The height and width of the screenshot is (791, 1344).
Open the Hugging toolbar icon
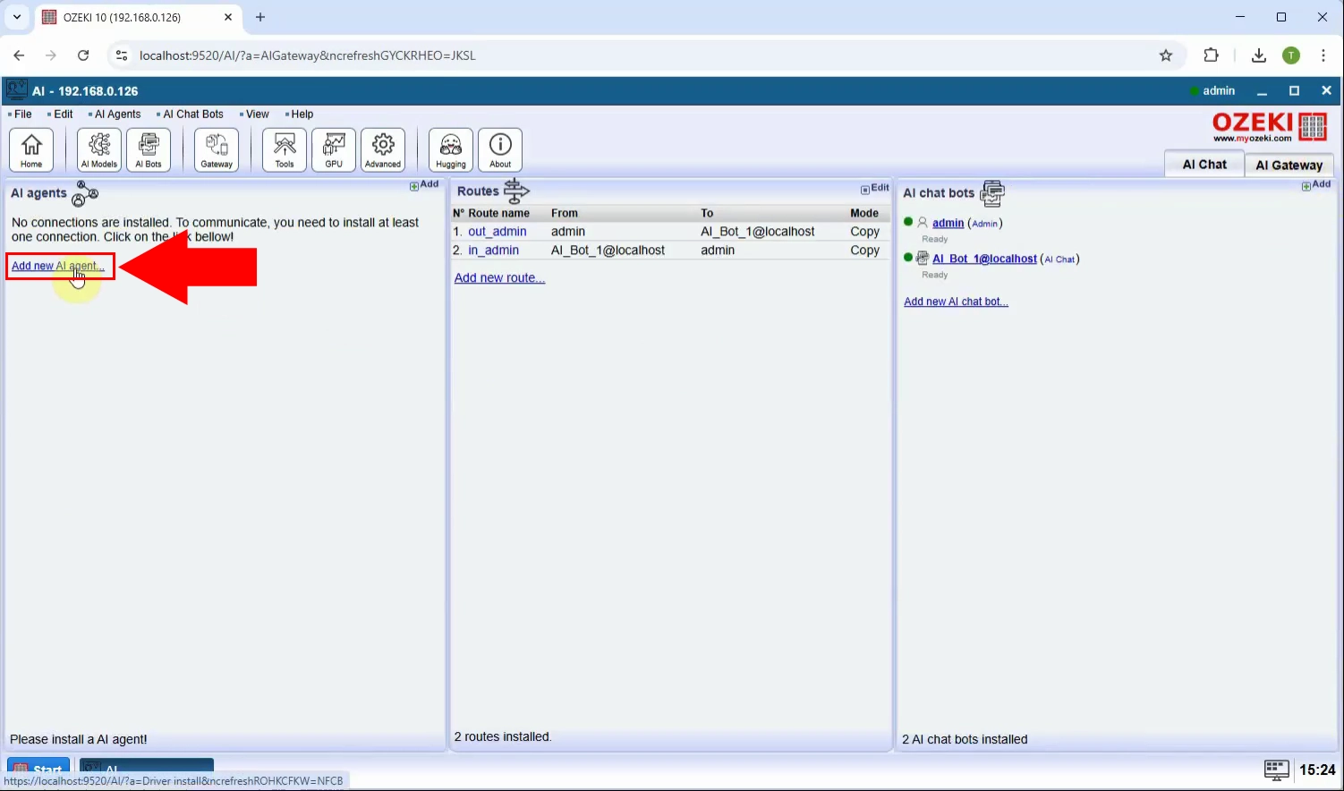coord(451,149)
